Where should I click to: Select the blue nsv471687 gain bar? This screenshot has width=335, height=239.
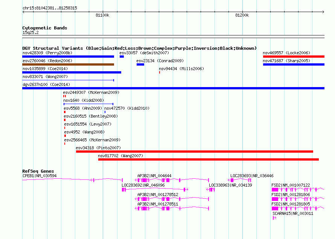(294, 64)
